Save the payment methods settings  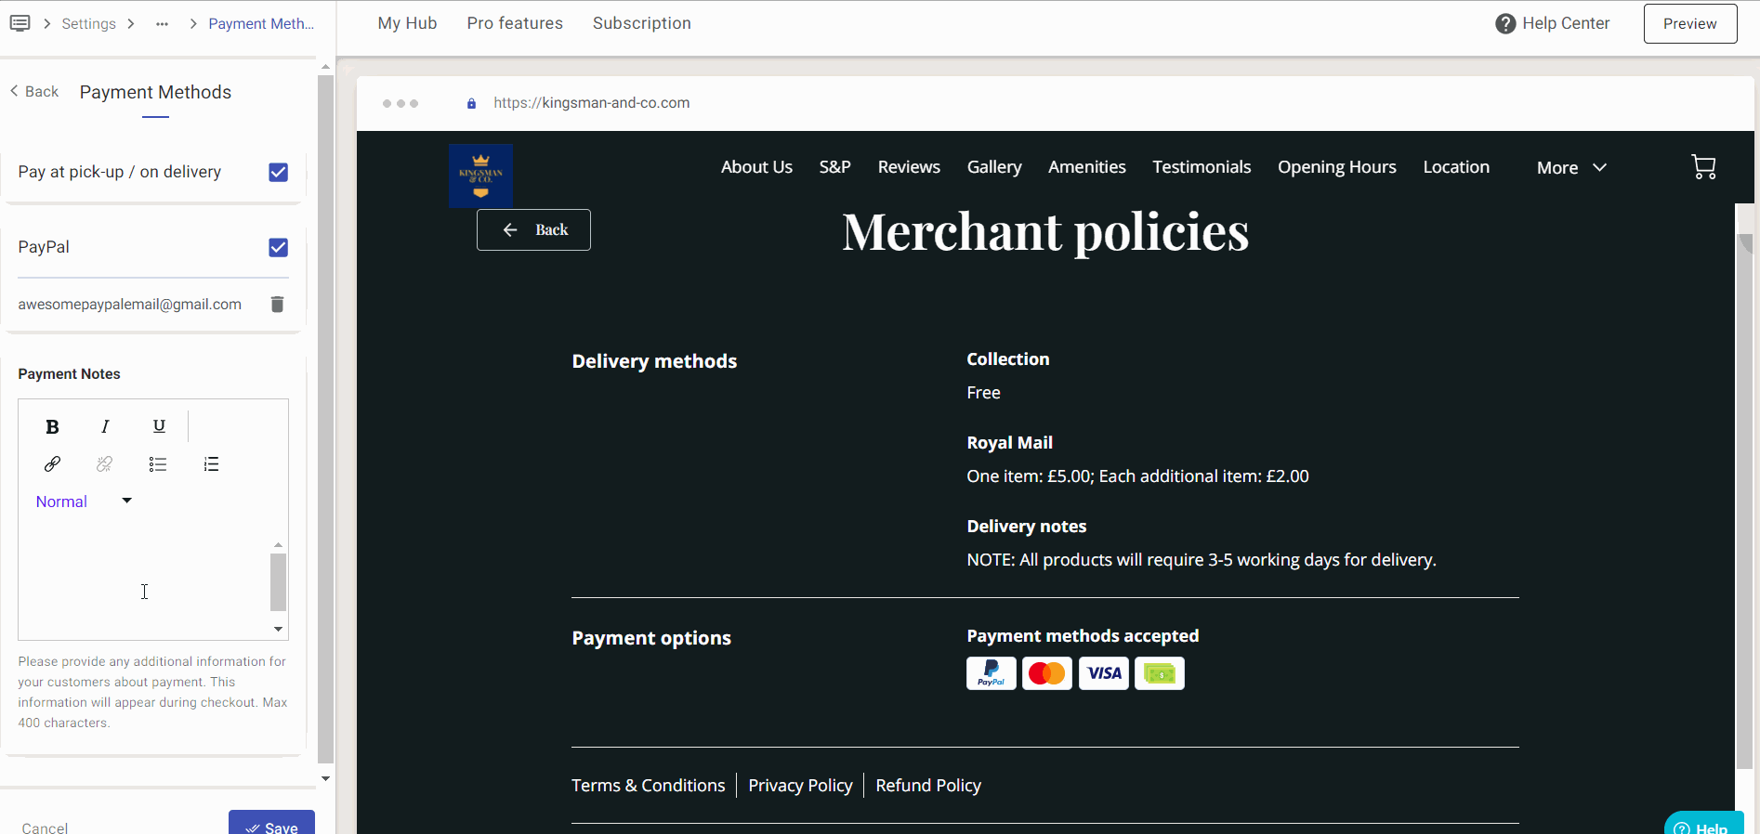click(271, 823)
